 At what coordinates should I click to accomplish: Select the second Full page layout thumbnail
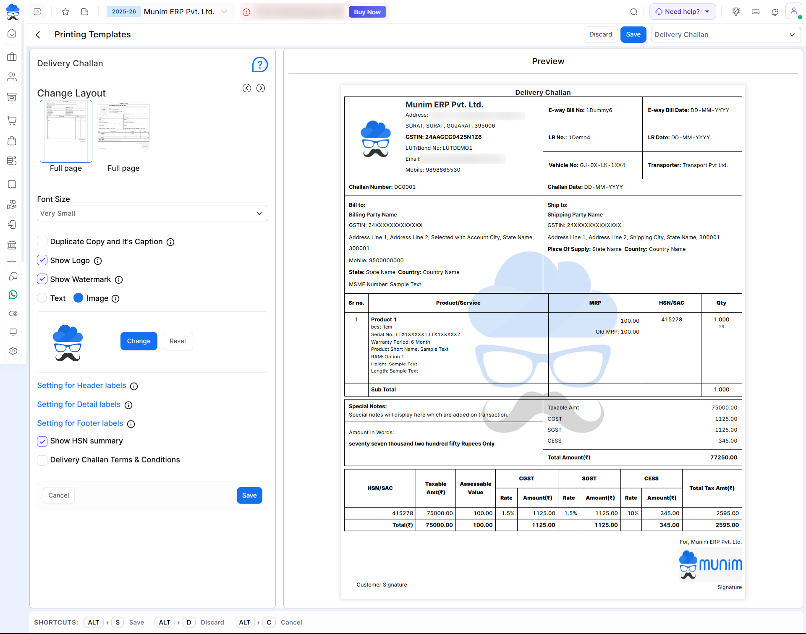click(123, 131)
